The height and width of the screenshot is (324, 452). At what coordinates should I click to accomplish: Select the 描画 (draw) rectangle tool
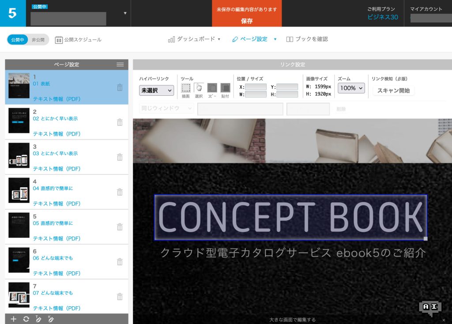(x=186, y=88)
